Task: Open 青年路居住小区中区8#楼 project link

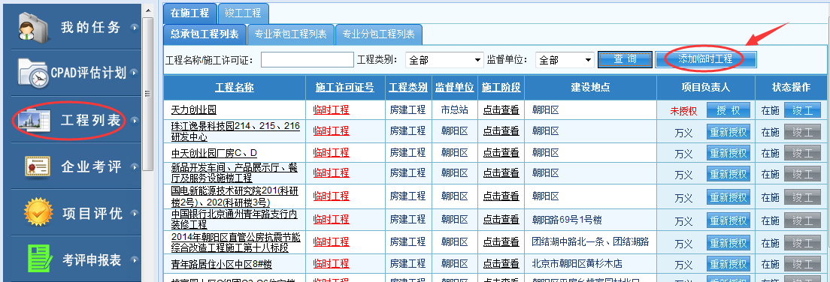Action: (221, 264)
